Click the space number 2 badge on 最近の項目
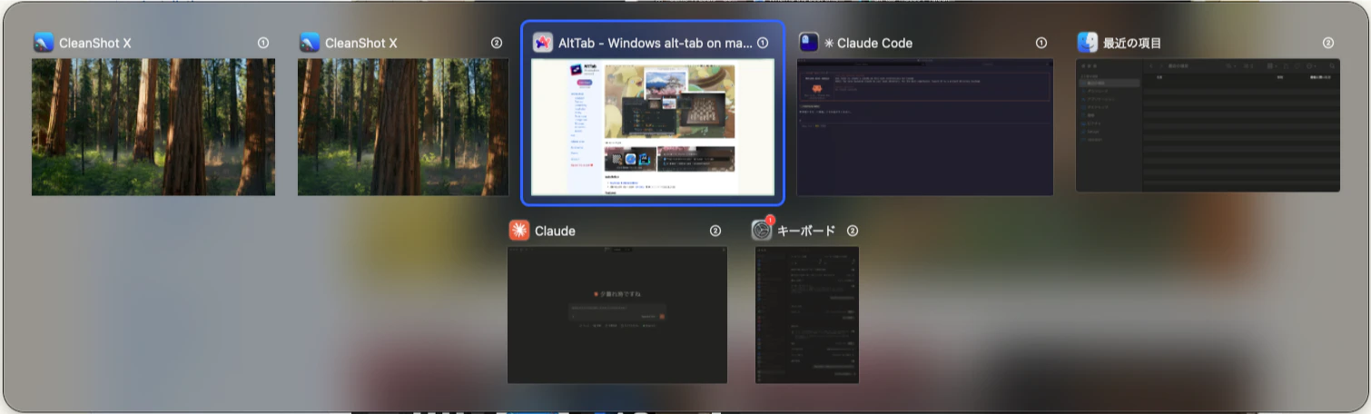Screen dimensions: 1371x414 1328,43
